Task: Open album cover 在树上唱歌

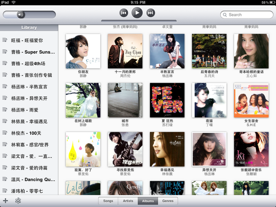Action: [83, 100]
